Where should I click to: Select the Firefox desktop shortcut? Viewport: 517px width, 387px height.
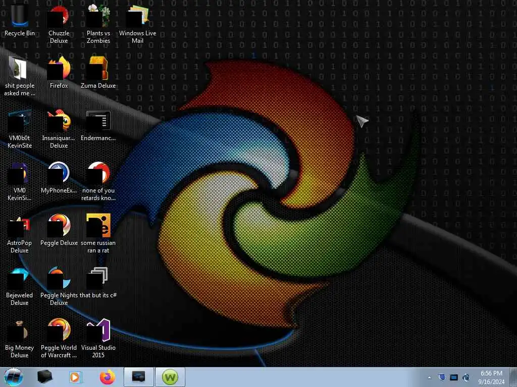(x=59, y=73)
